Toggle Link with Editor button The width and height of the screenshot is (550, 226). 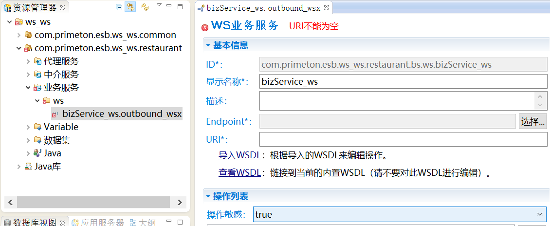pos(130,7)
